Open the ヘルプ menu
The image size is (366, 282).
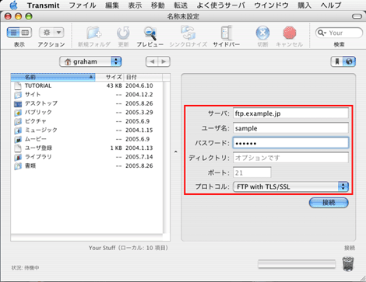tap(331, 5)
